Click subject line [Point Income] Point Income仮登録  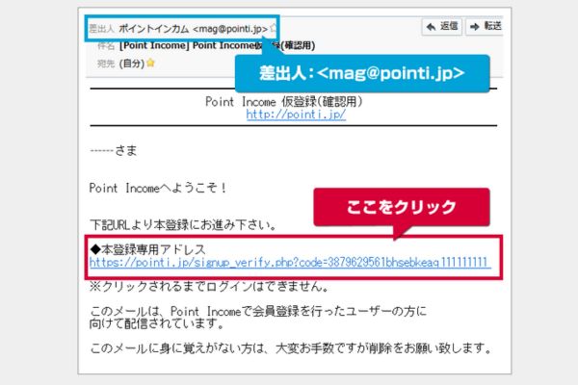[217, 45]
